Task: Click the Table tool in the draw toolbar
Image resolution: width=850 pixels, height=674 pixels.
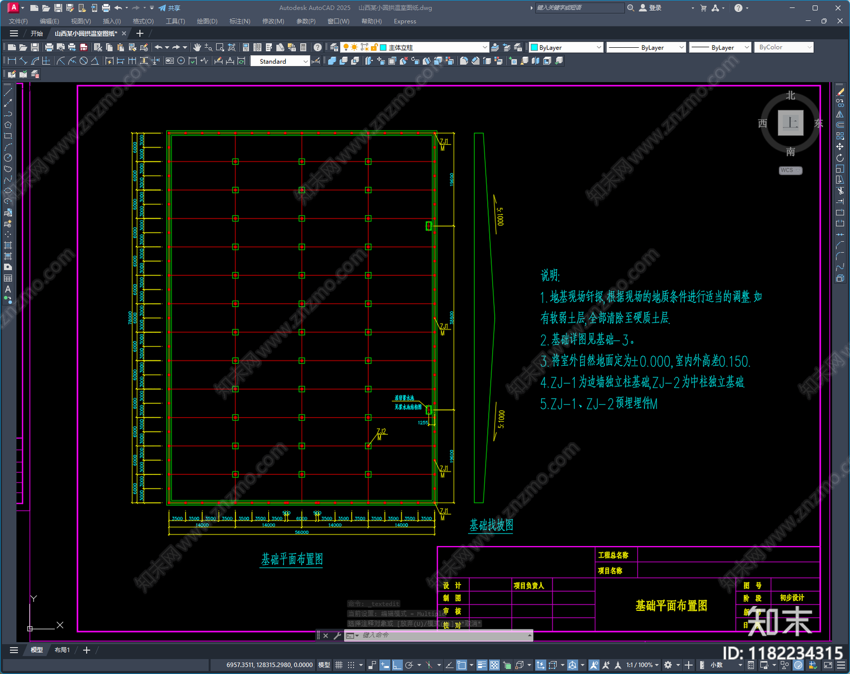Action: point(8,278)
